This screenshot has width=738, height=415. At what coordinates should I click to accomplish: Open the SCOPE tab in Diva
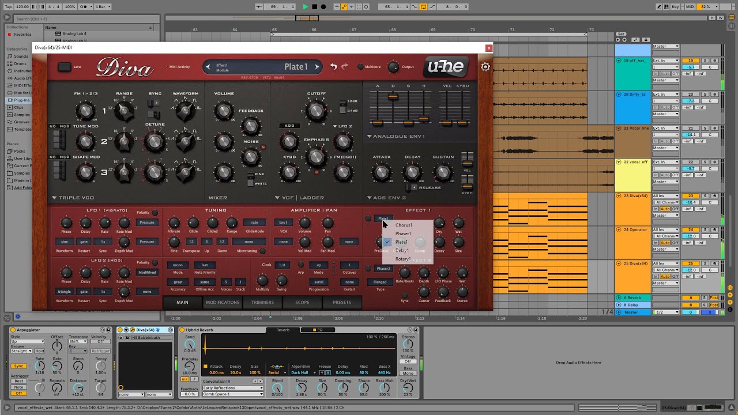click(302, 302)
